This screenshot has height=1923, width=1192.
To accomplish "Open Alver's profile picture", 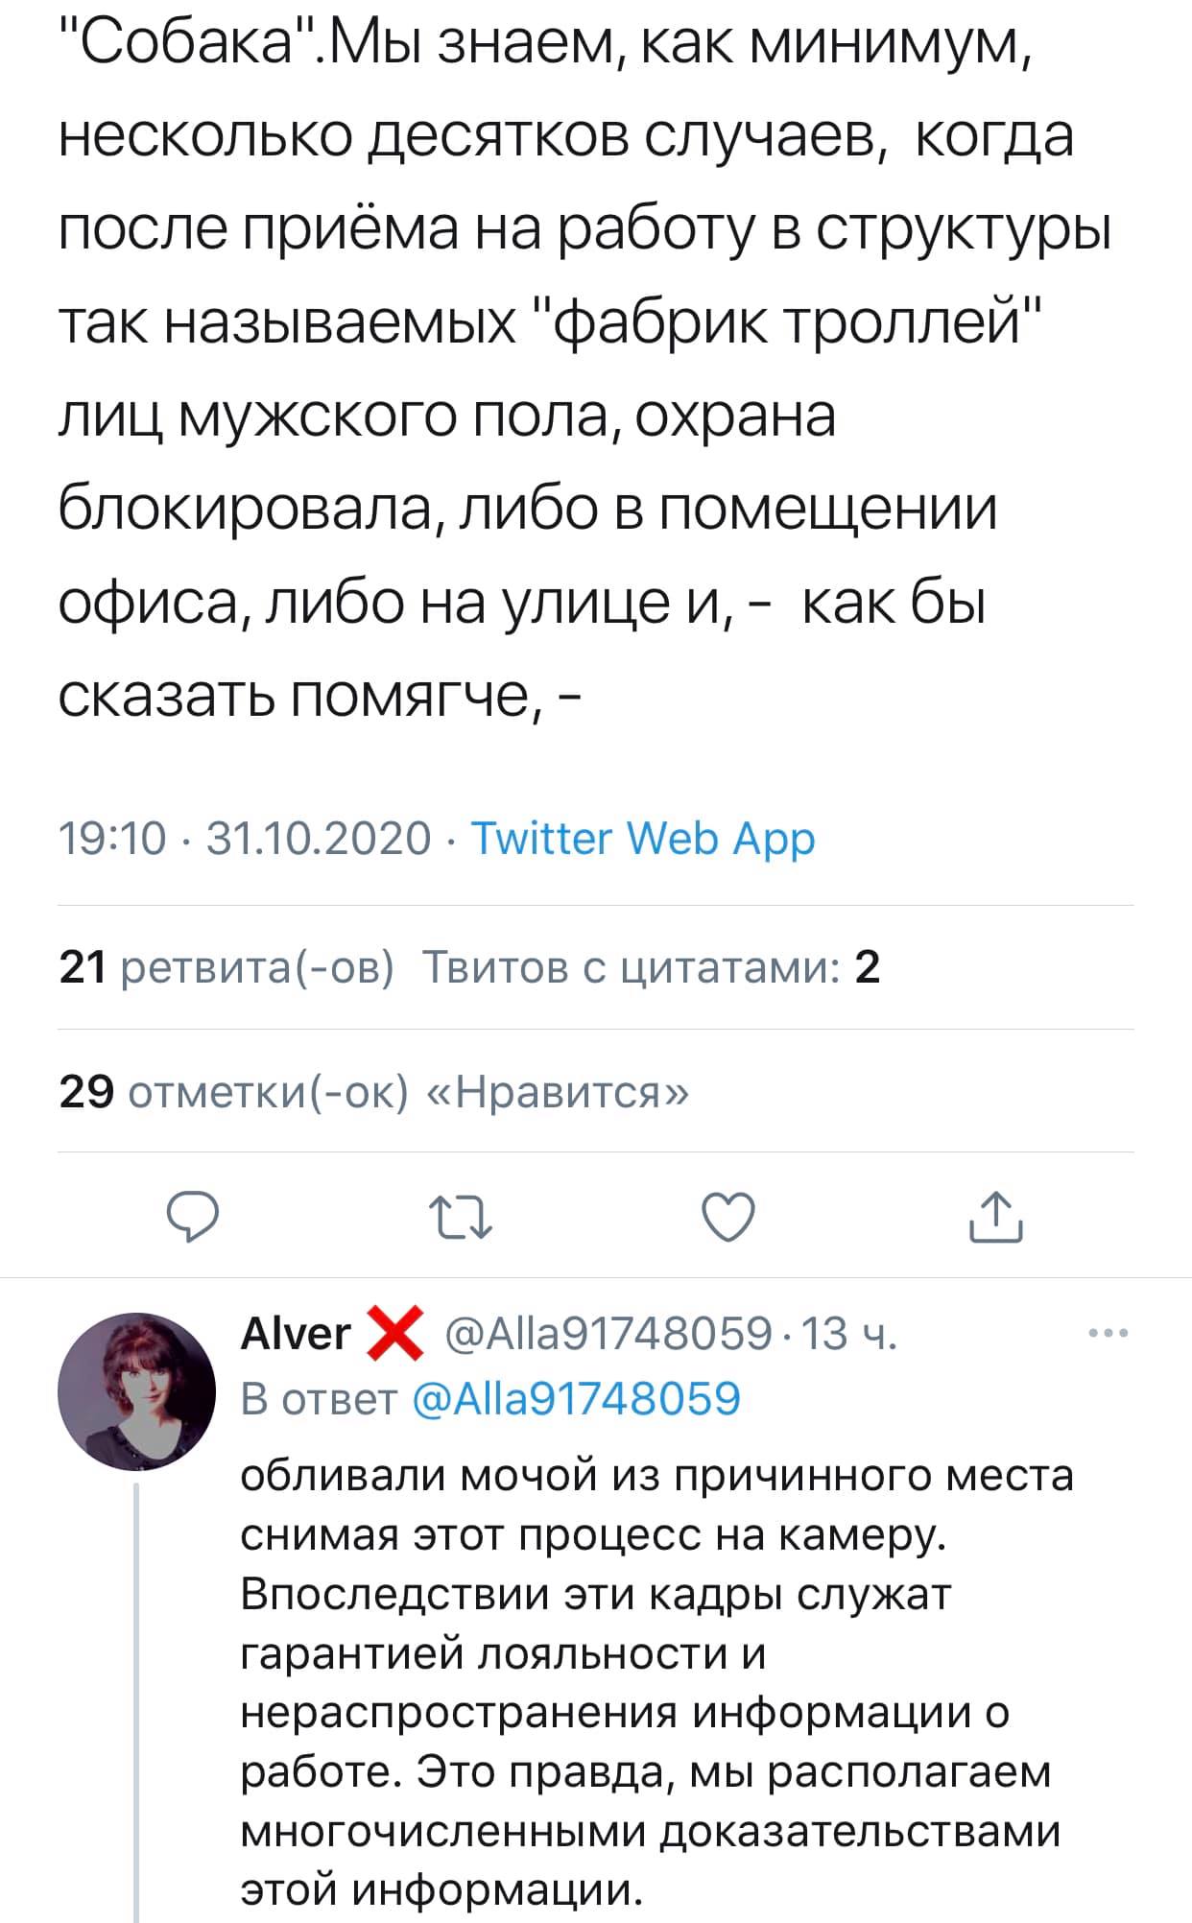I will coord(137,1391).
